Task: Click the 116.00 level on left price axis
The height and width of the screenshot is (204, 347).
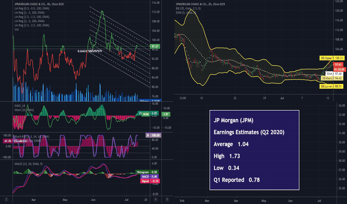Action: [x=156, y=3]
